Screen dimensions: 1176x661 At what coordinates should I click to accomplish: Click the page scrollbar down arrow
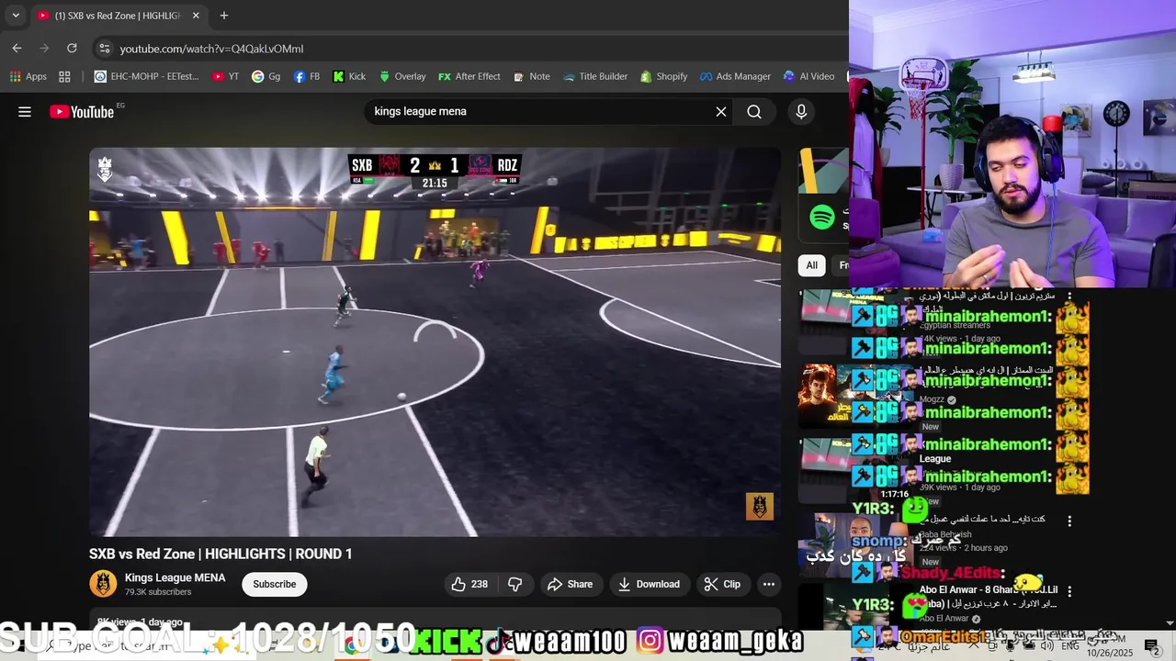tap(1170, 624)
